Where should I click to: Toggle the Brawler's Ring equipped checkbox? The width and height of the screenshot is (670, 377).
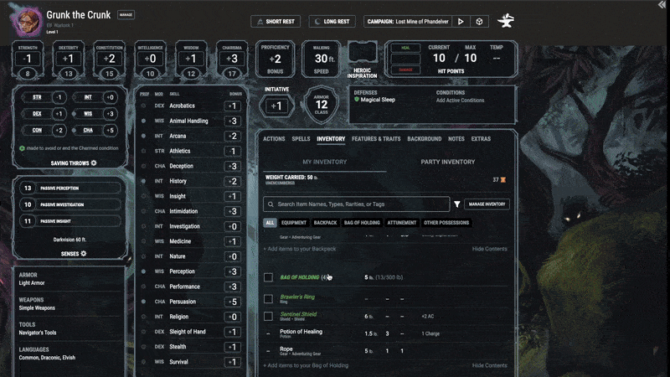(x=268, y=298)
